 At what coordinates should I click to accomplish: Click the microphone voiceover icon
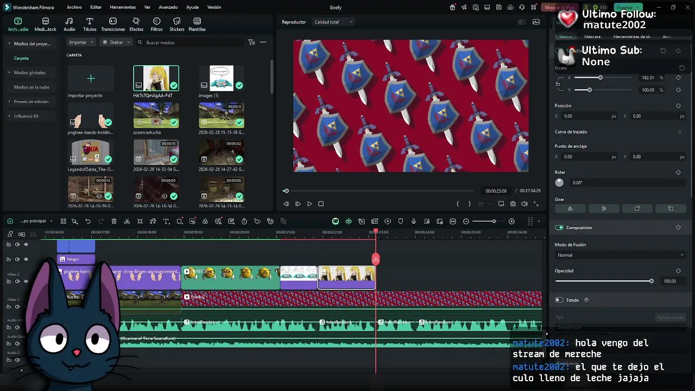pos(414,221)
